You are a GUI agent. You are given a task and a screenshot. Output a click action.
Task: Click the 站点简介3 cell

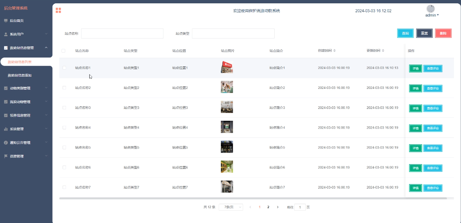pos(277,107)
